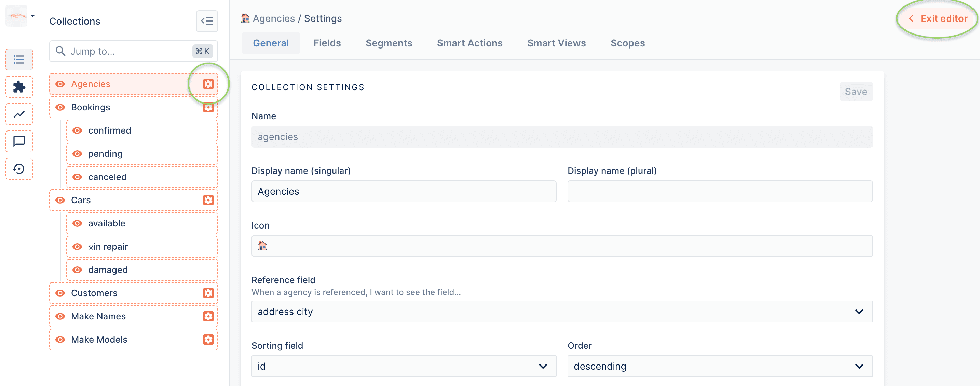Open the Data list icon in sidebar

[x=19, y=59]
